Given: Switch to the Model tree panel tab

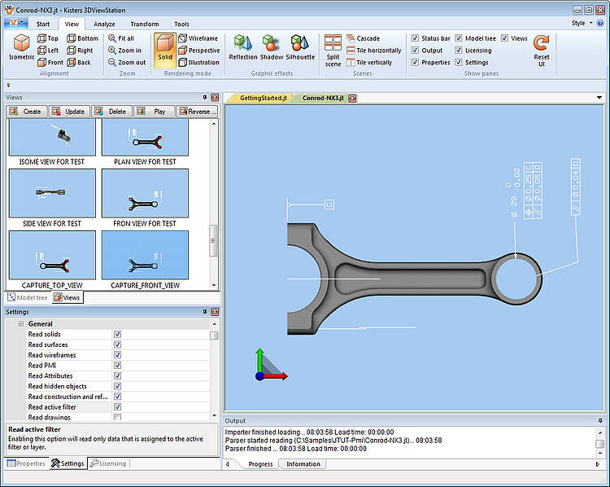Looking at the screenshot, I should (x=28, y=297).
